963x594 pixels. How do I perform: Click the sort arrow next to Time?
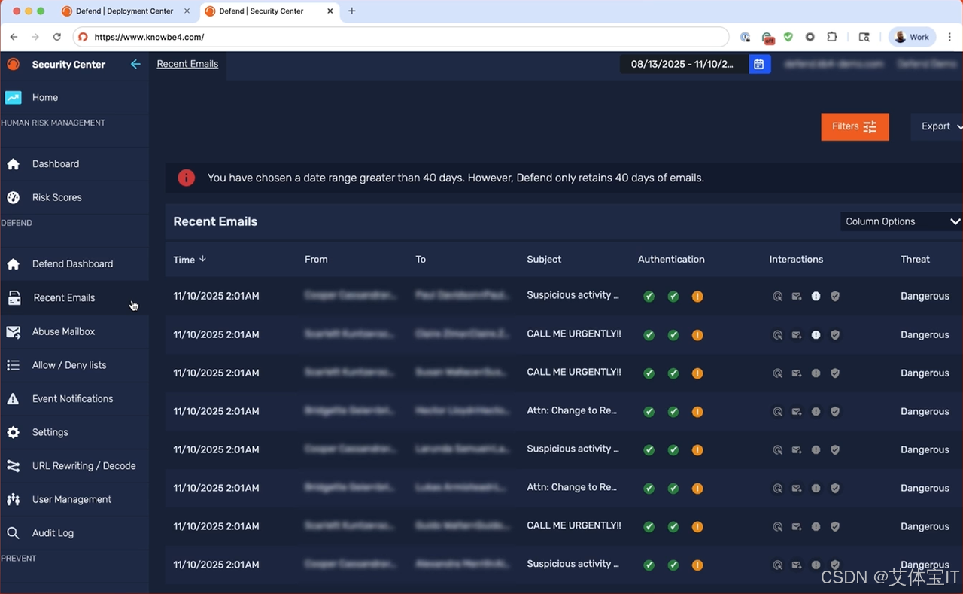202,259
